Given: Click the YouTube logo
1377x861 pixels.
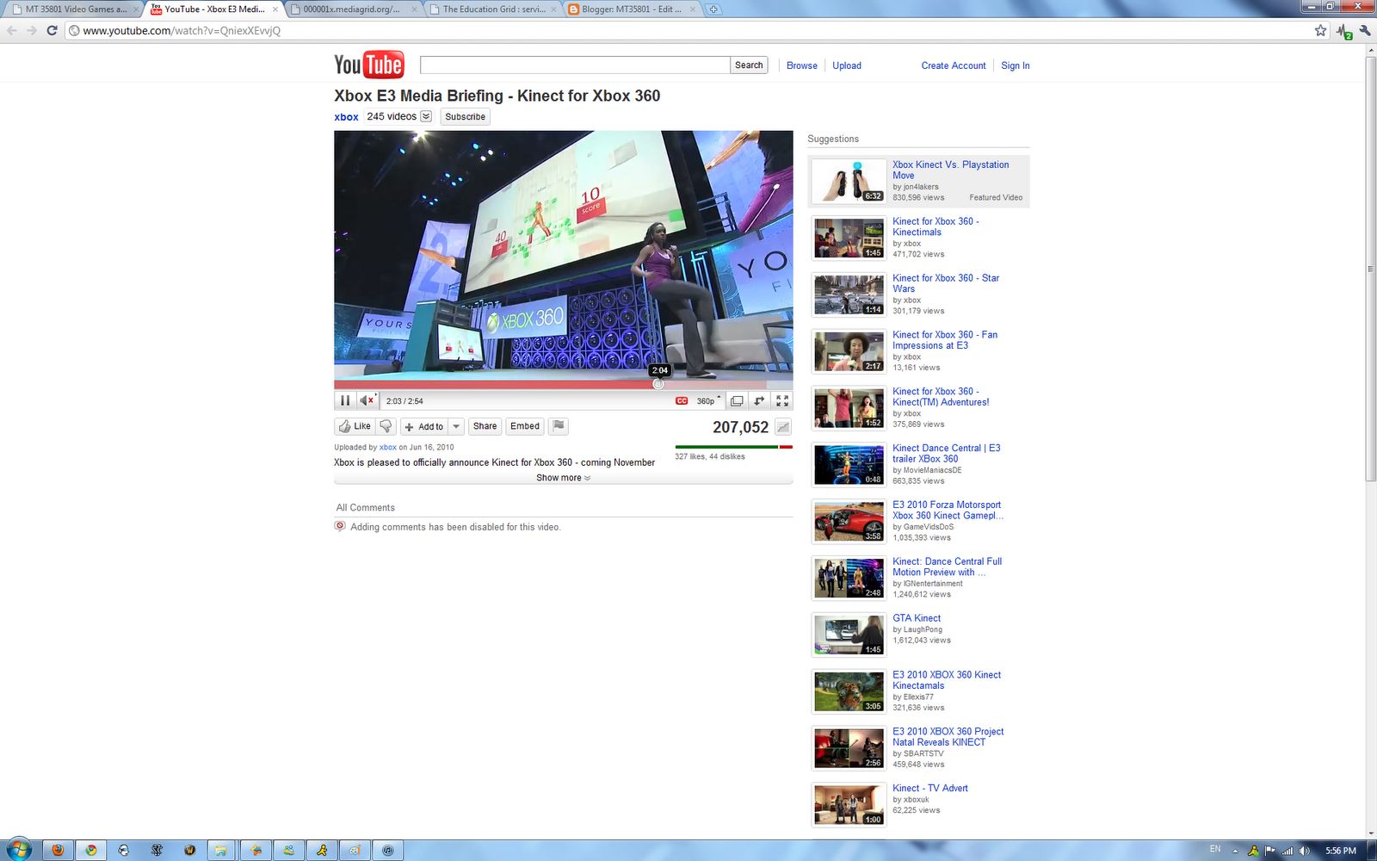Looking at the screenshot, I should [x=368, y=65].
